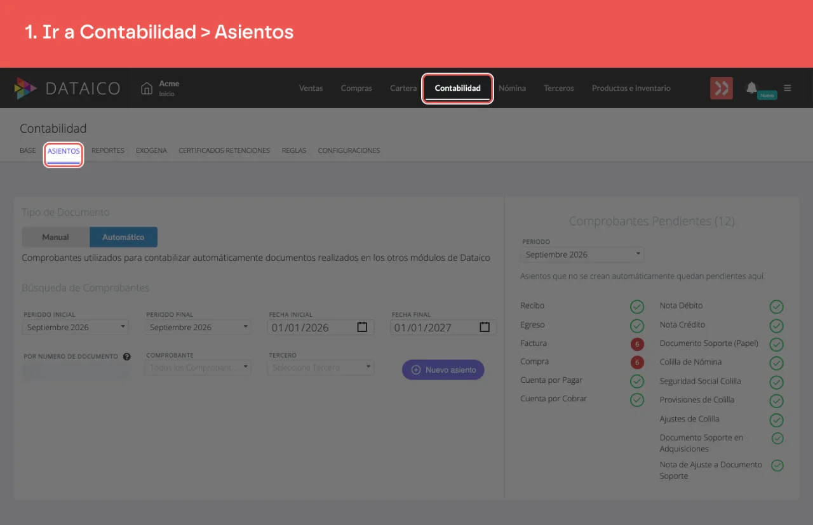813x525 pixels.
Task: Open the Nómina menu
Action: [x=512, y=88]
